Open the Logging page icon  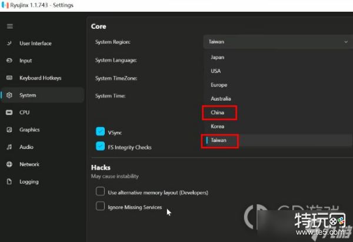pyautogui.click(x=9, y=181)
